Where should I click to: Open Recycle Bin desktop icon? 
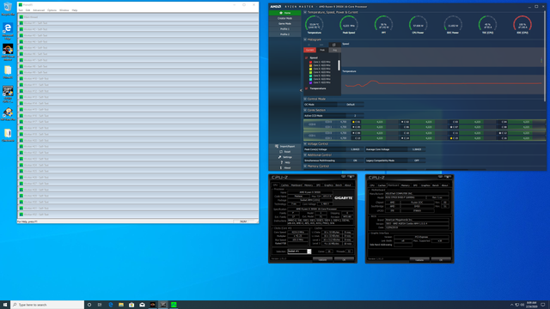pyautogui.click(x=8, y=9)
